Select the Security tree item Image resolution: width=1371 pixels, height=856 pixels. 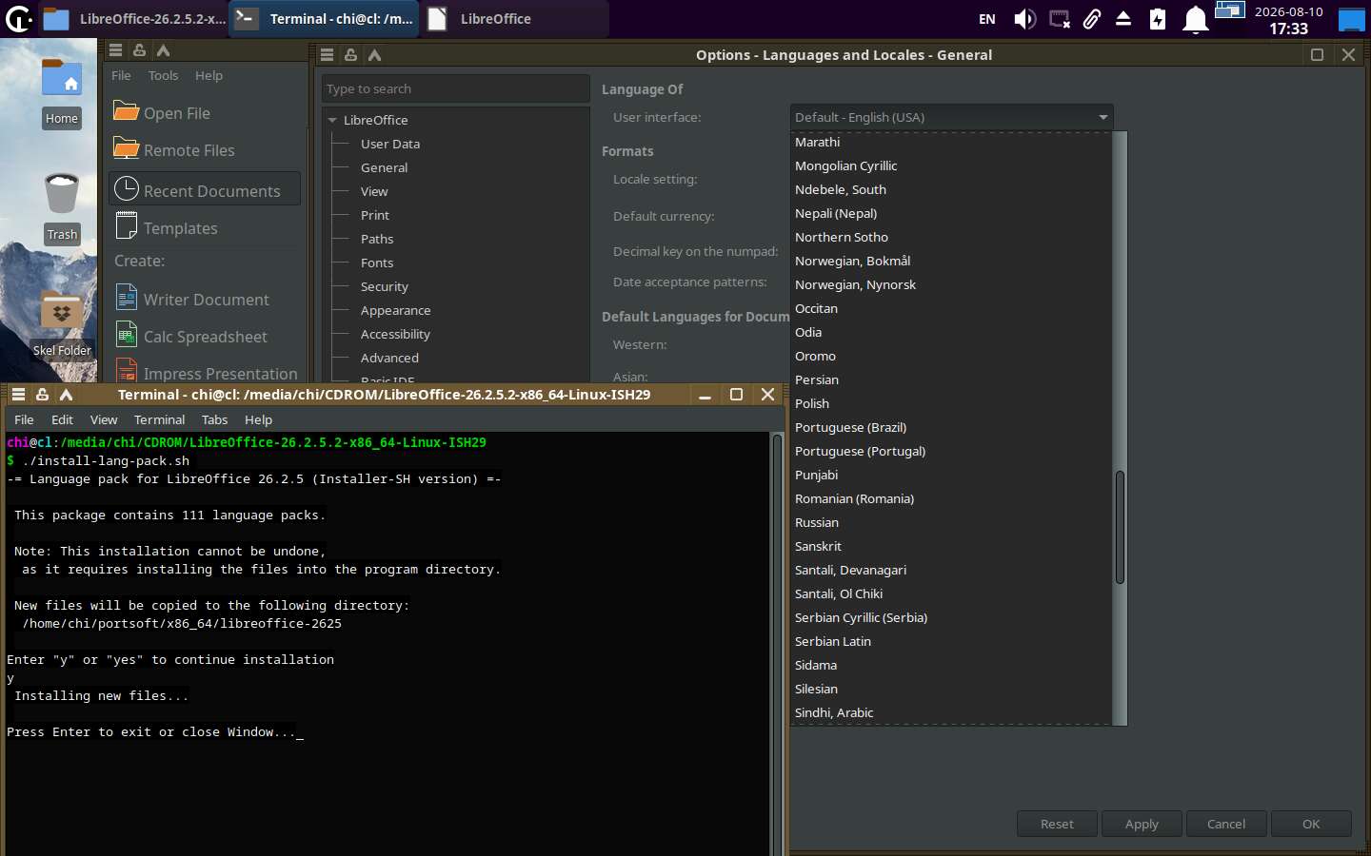[385, 286]
